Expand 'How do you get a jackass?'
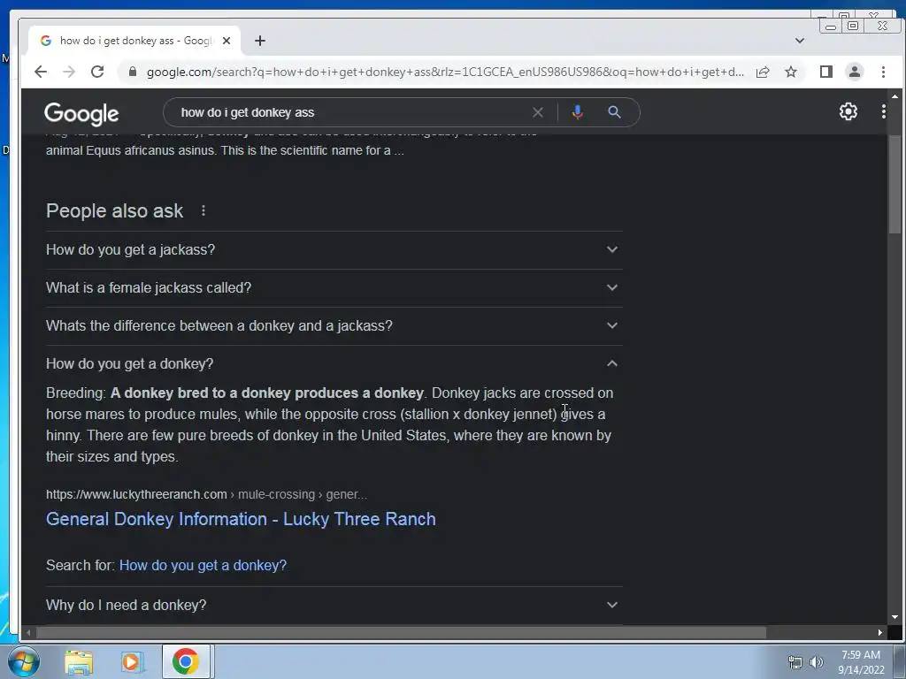This screenshot has width=906, height=679. pos(334,249)
